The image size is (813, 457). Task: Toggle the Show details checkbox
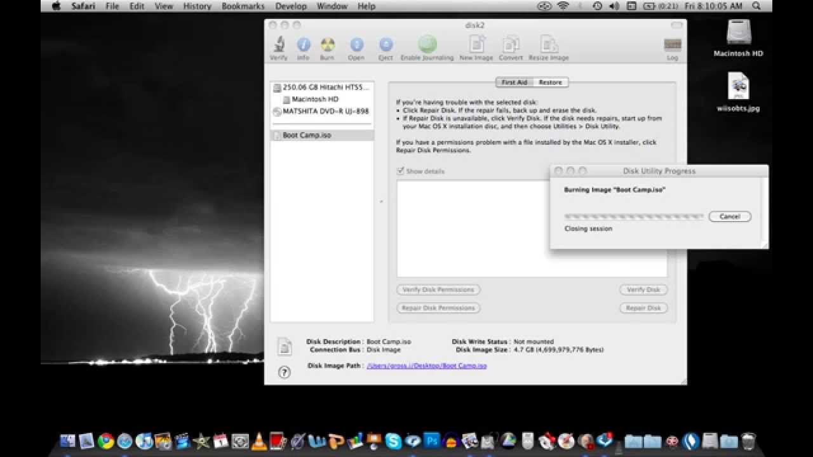(x=400, y=171)
